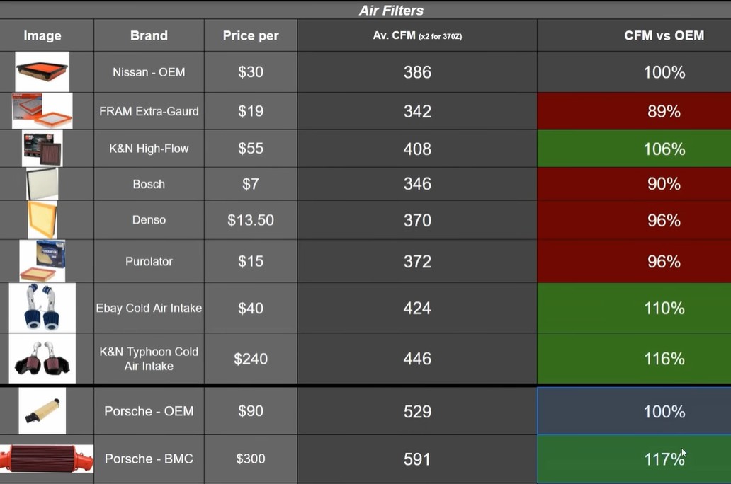
Task: Select the Purolator filter image
Action: pyautogui.click(x=42, y=261)
